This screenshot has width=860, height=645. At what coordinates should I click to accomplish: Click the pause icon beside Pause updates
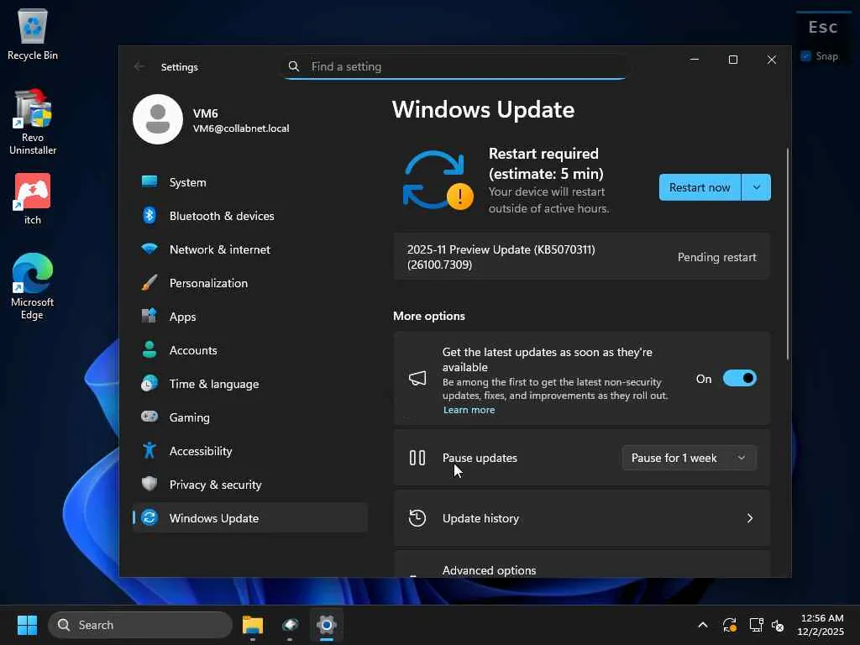[x=417, y=458]
